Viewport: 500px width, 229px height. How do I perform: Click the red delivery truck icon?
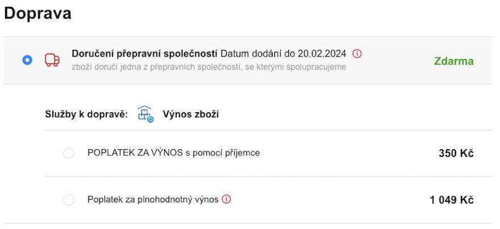tap(52, 60)
